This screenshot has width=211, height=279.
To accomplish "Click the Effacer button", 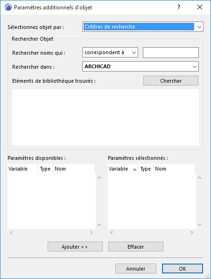I will point(136,247).
